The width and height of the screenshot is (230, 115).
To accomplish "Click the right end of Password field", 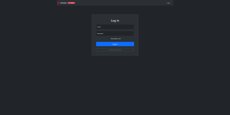I will pos(131,34).
